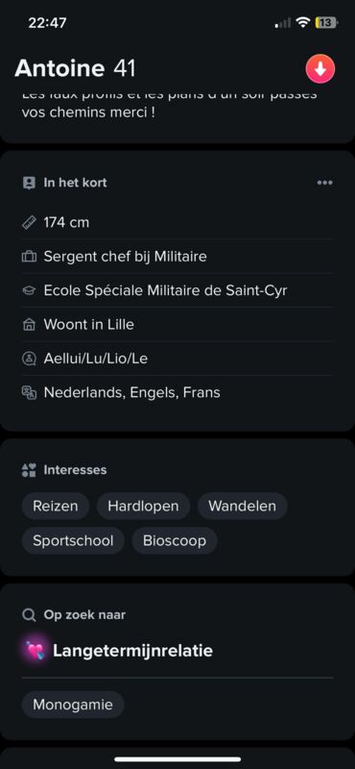The height and width of the screenshot is (769, 355).
Task: Select the Wandelen interest chip
Action: click(243, 507)
